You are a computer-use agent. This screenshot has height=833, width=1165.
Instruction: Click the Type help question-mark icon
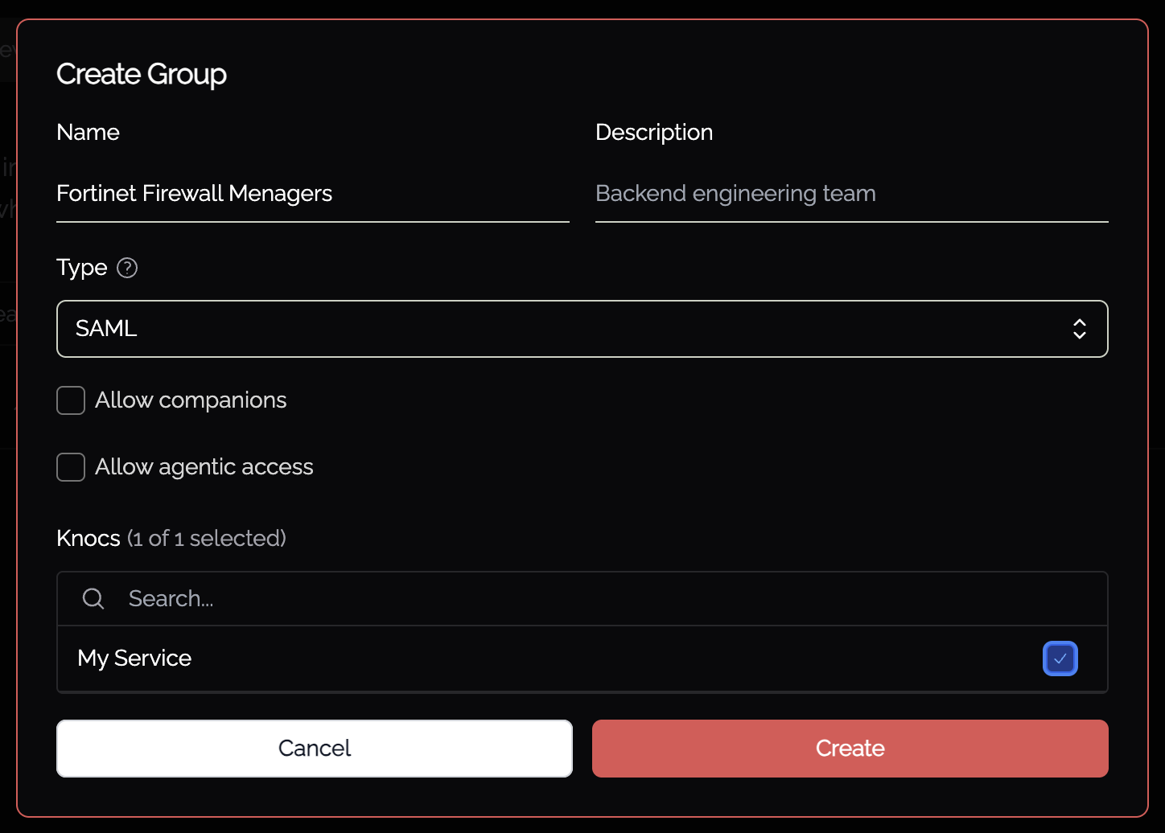(127, 268)
